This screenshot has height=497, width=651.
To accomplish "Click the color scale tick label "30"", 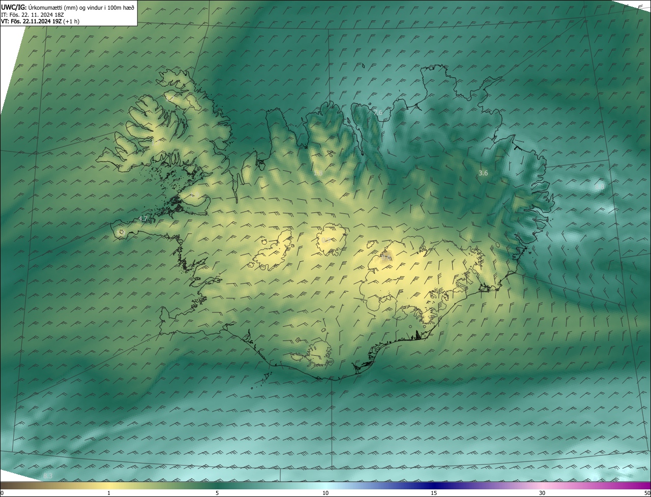I will click(x=542, y=493).
